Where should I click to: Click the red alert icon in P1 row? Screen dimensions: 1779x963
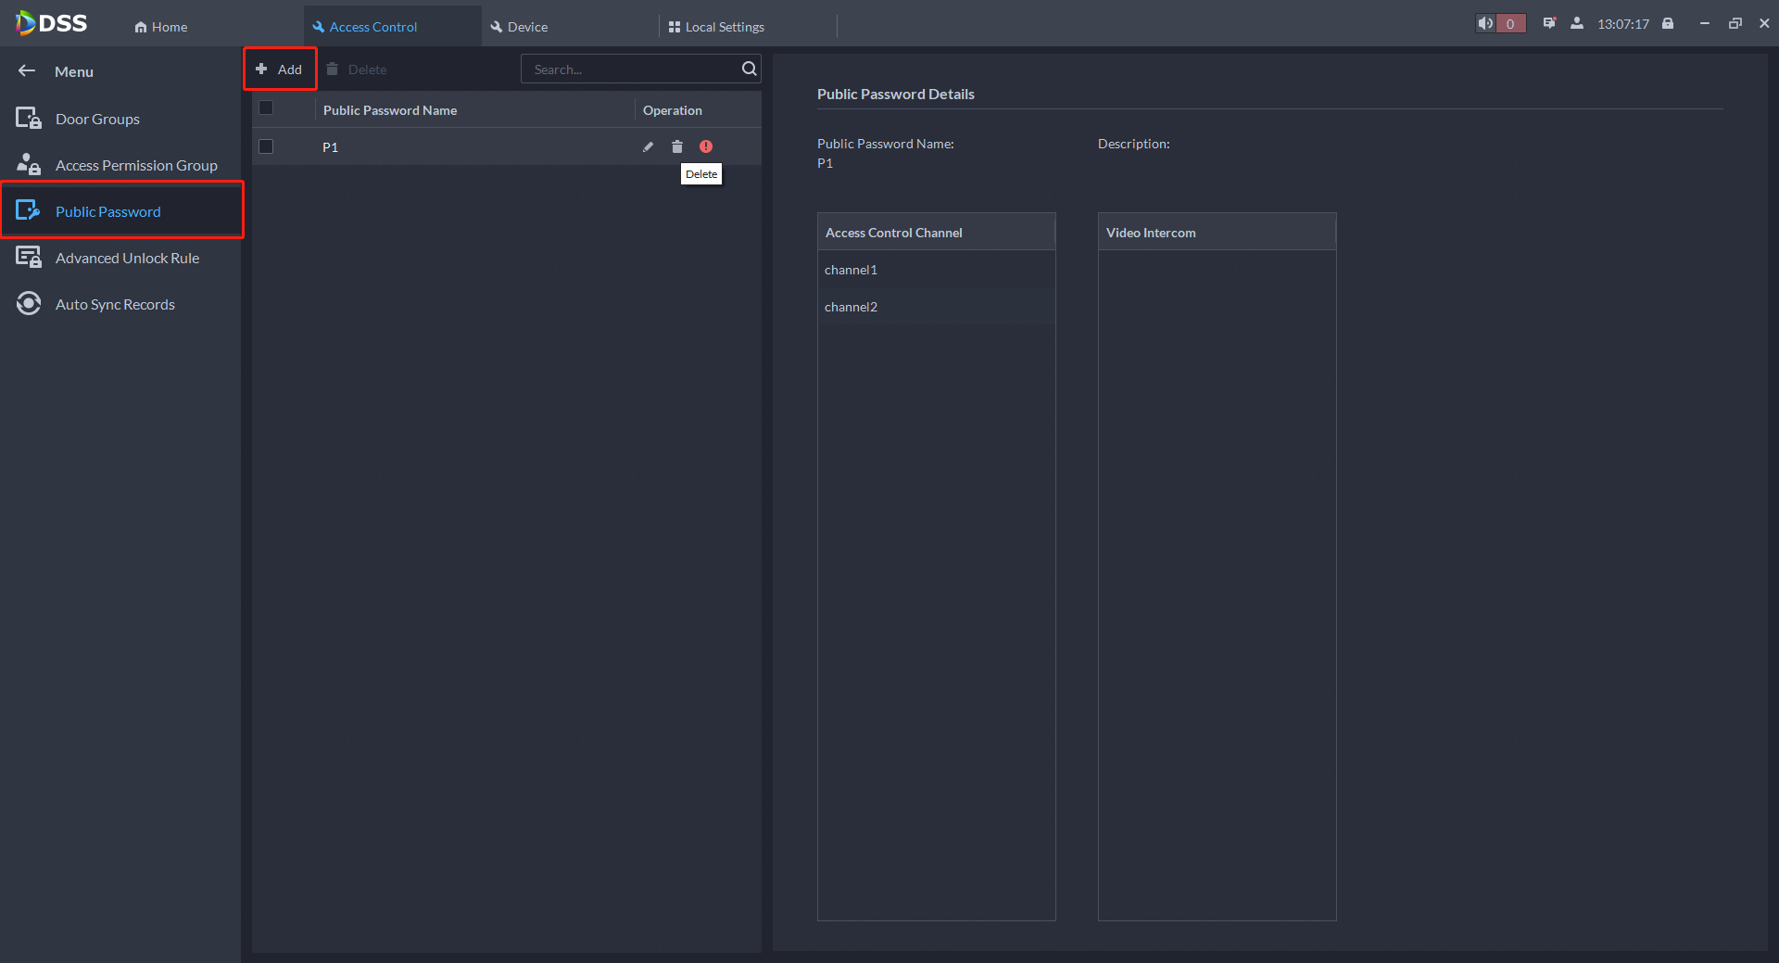(x=706, y=146)
